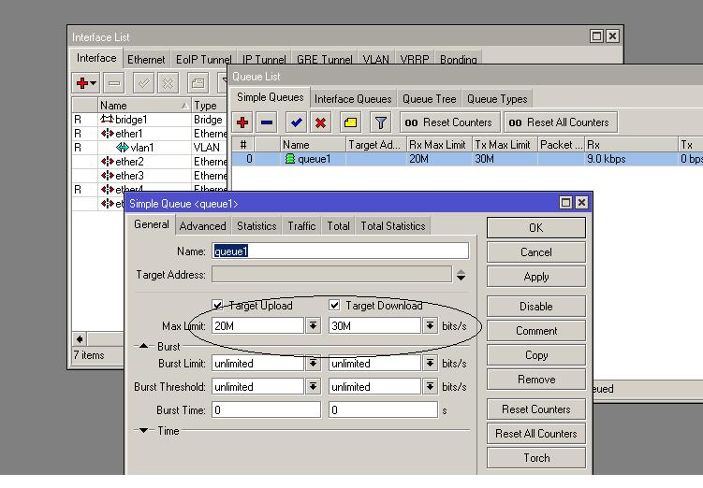Click the Torch button
703x488 pixels.
click(x=535, y=458)
